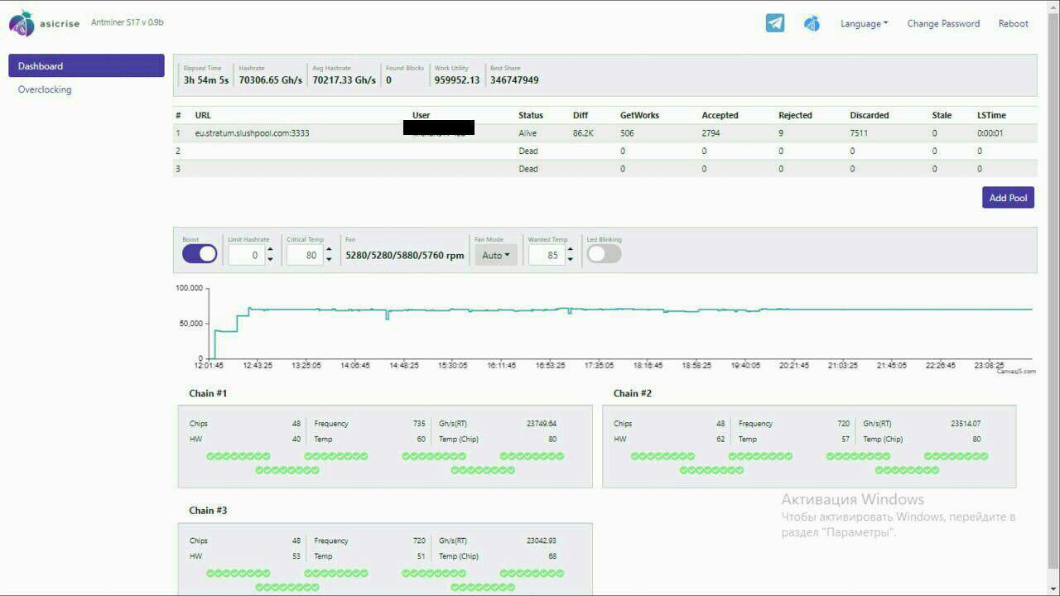Click the Discarded column header
This screenshot has height=596, width=1060.
point(870,115)
